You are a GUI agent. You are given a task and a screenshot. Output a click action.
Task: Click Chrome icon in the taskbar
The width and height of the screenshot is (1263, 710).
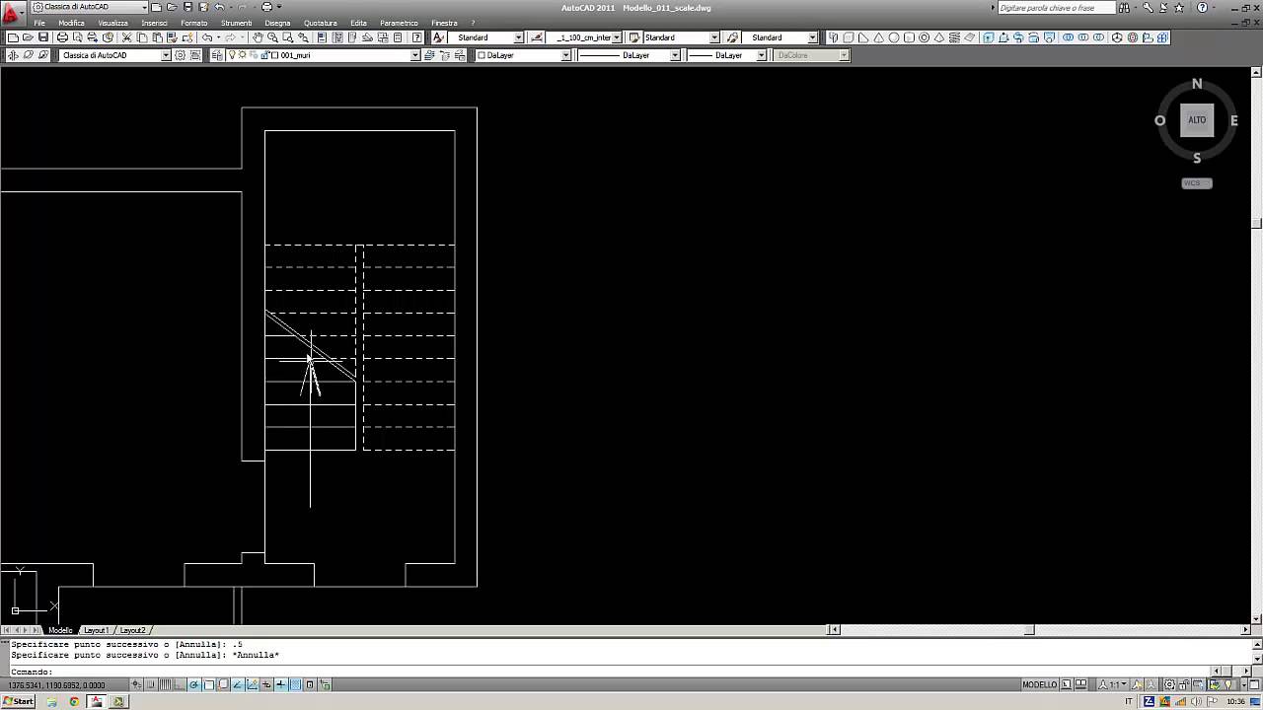pyautogui.click(x=74, y=702)
